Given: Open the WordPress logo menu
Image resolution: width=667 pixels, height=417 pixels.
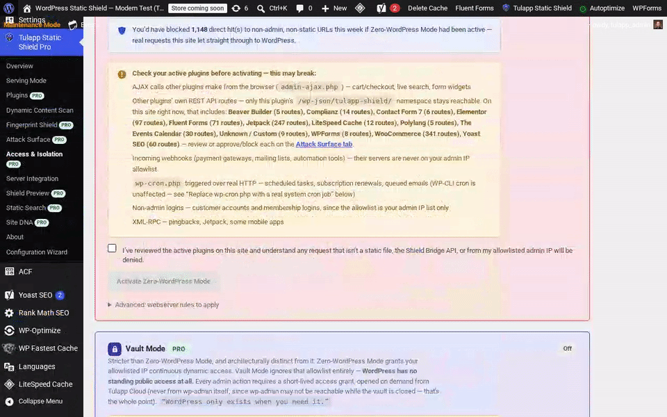Looking at the screenshot, I should (9, 8).
